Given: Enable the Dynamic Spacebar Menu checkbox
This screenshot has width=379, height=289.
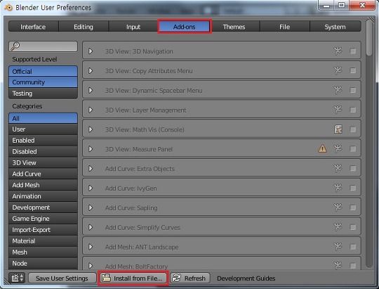Looking at the screenshot, I should (353, 91).
